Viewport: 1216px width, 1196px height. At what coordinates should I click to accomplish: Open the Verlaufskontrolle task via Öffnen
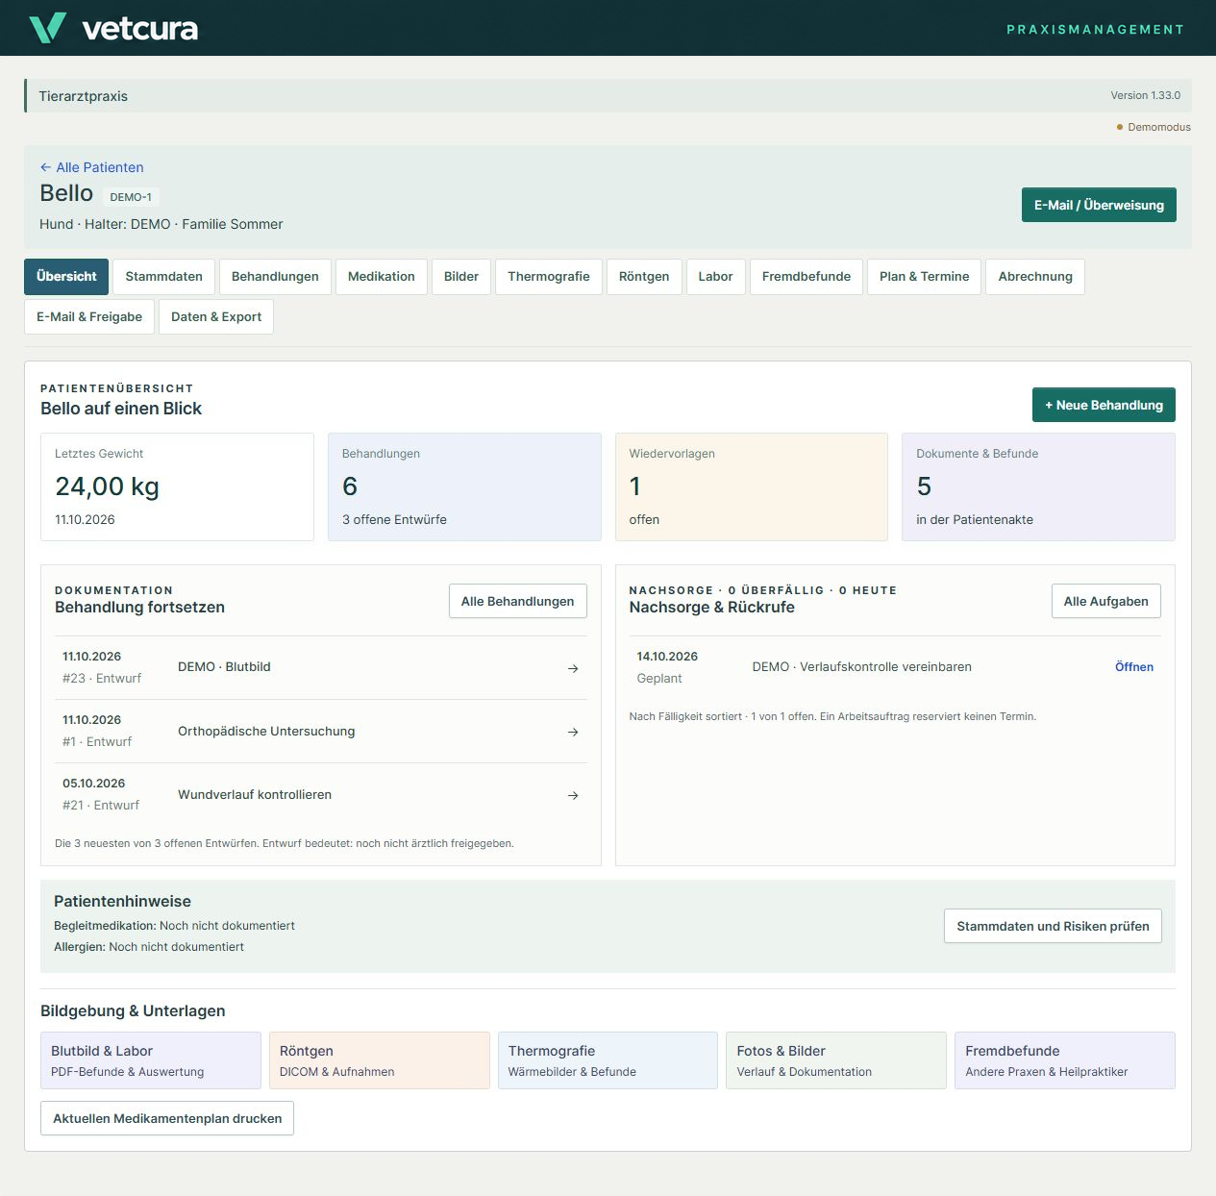tap(1134, 667)
